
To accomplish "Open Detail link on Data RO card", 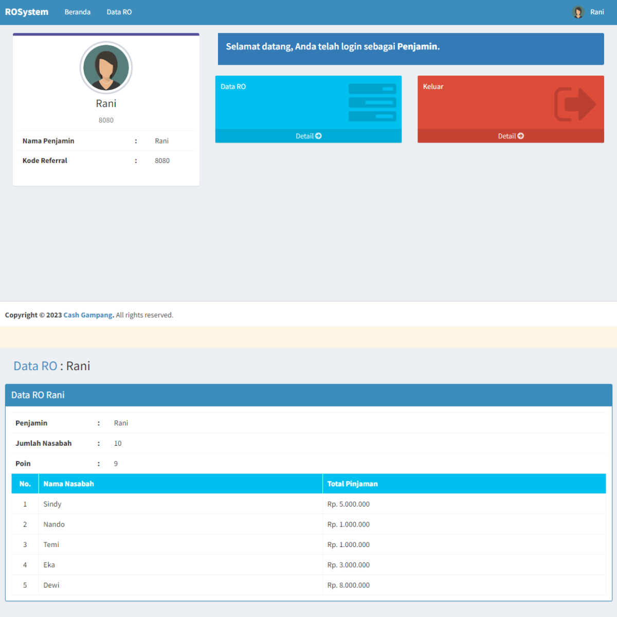I will (x=308, y=136).
